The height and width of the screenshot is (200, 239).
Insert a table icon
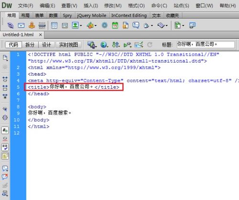pyautogui.click(x=54, y=25)
